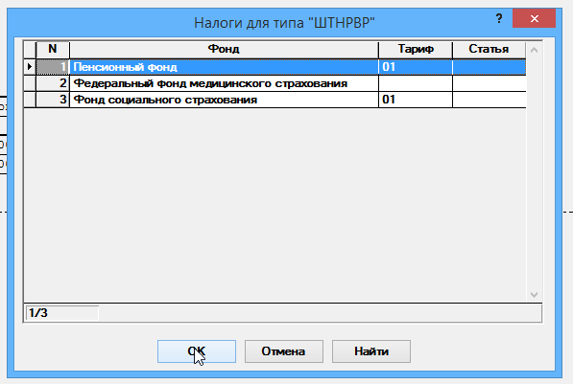Click Статья cell of Фонд социального страхования
The height and width of the screenshot is (384, 573).
[489, 100]
